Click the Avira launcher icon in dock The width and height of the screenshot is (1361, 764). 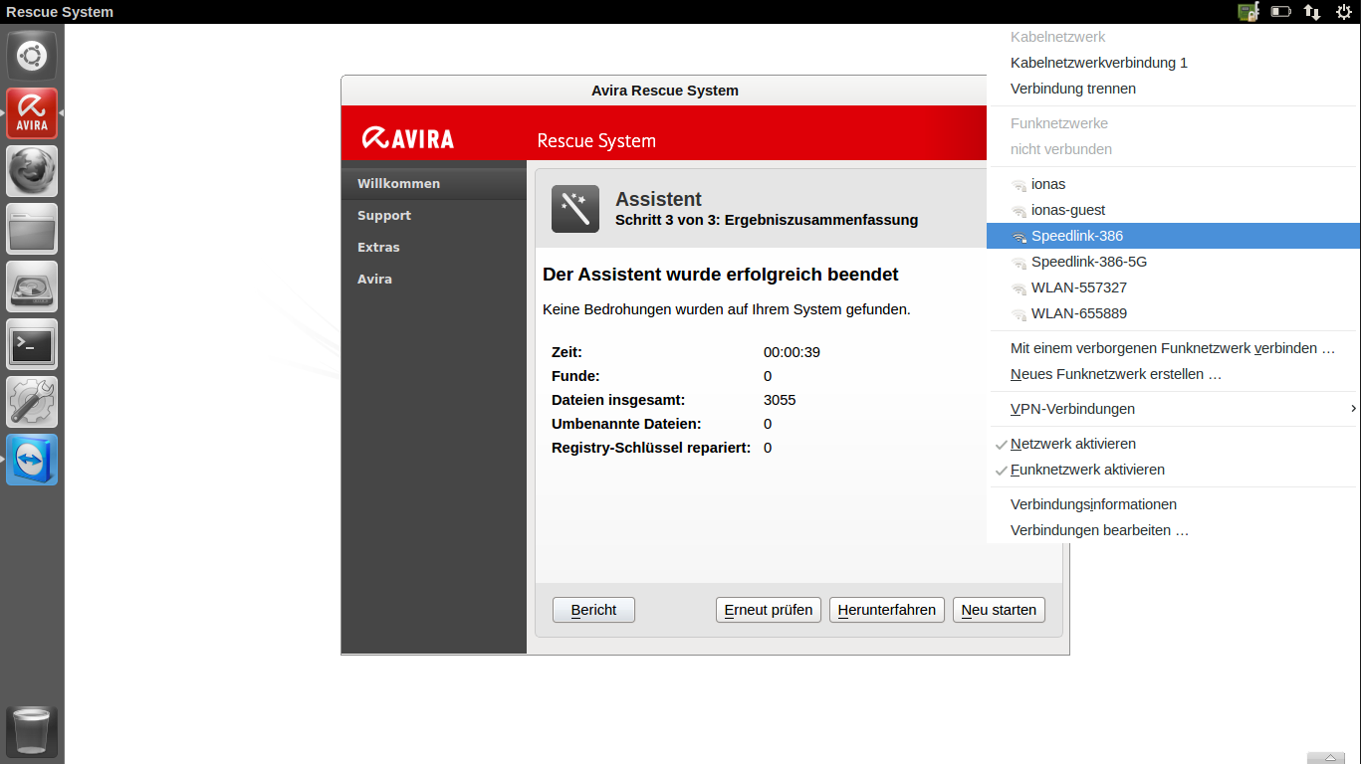click(x=32, y=113)
